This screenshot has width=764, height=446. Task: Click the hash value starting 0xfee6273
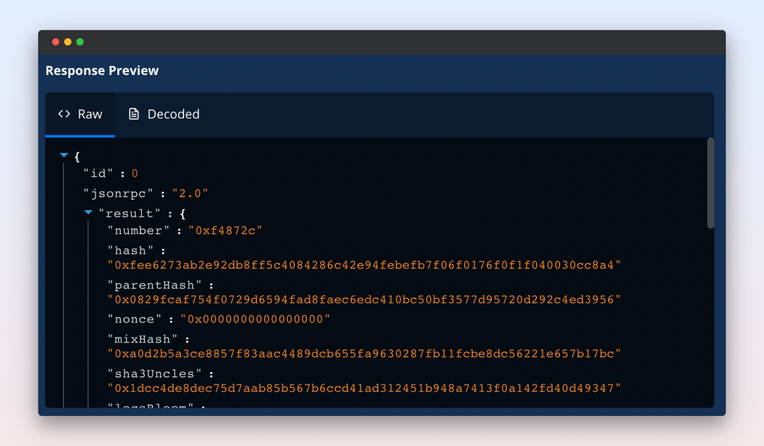[364, 265]
